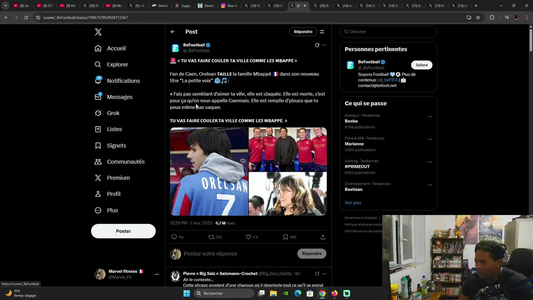Click the Chercher search field
This screenshot has width=533, height=300.
coord(389,32)
